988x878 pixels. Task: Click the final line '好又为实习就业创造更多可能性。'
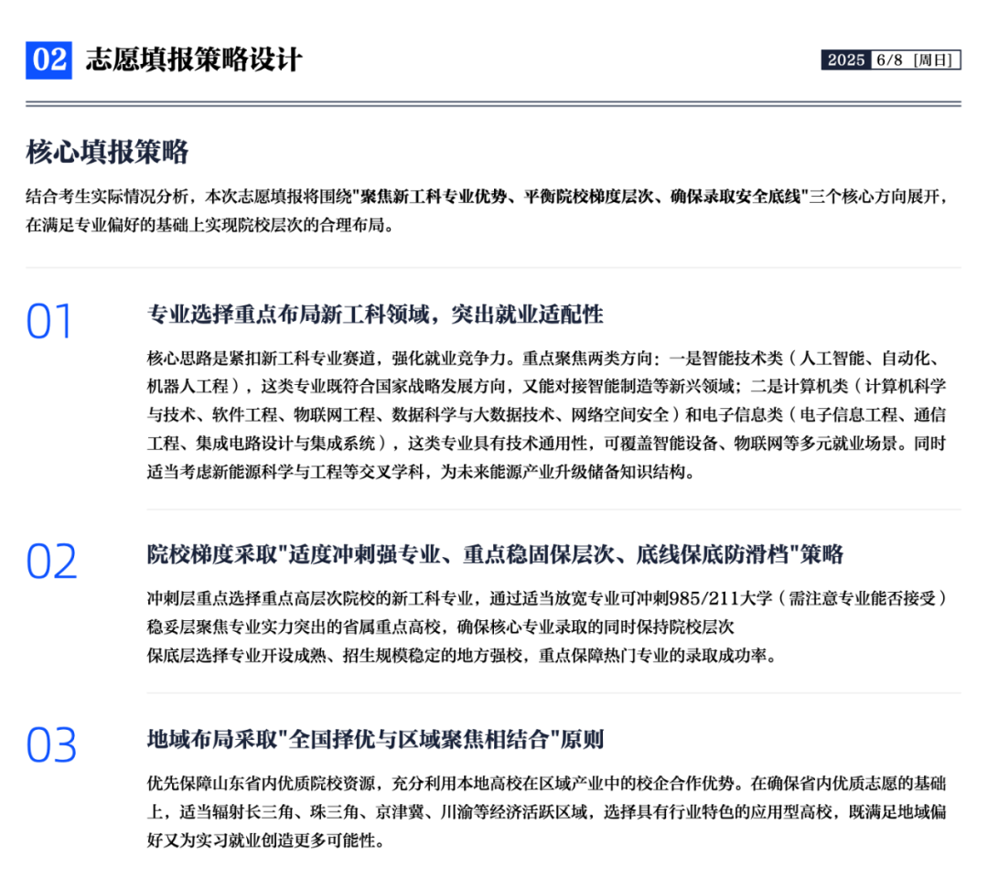(265, 841)
